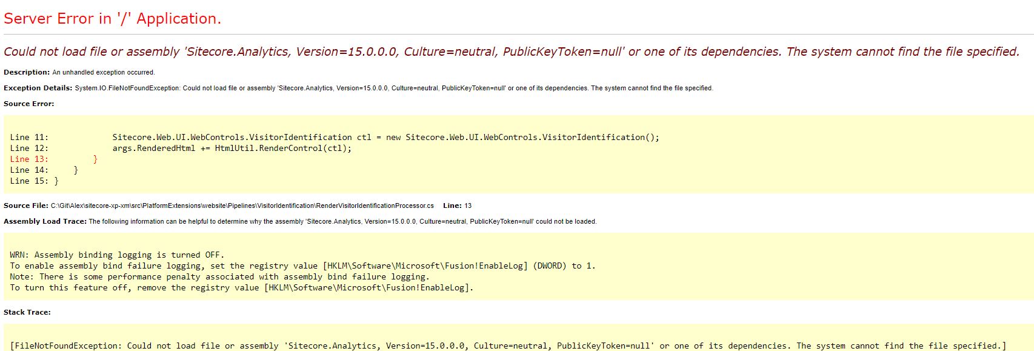Click the 'Source File:' label
1034x351 pixels.
click(26, 206)
